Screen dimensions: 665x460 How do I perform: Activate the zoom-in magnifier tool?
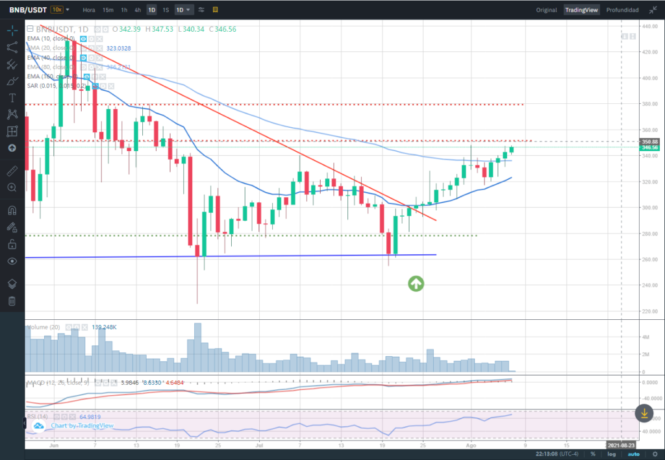12,188
